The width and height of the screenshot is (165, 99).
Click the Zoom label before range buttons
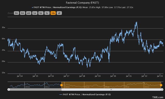(10, 13)
